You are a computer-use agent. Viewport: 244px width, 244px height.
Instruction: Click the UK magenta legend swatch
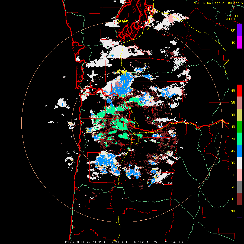pos(239,43)
